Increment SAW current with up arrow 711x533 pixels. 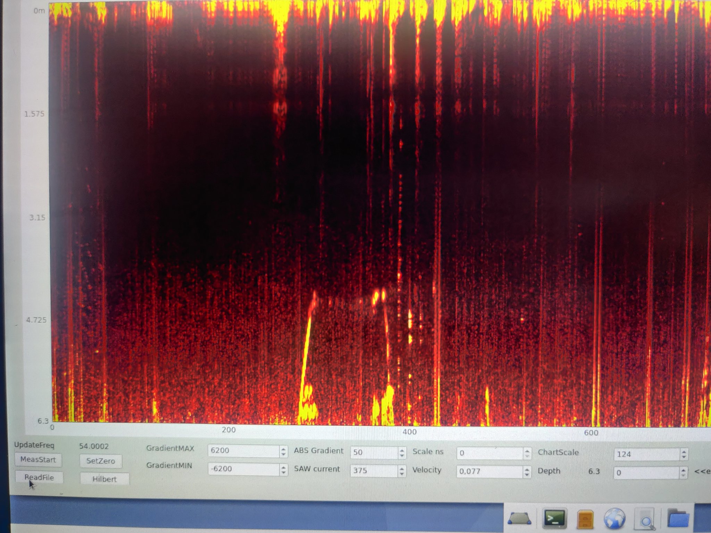pyautogui.click(x=402, y=468)
